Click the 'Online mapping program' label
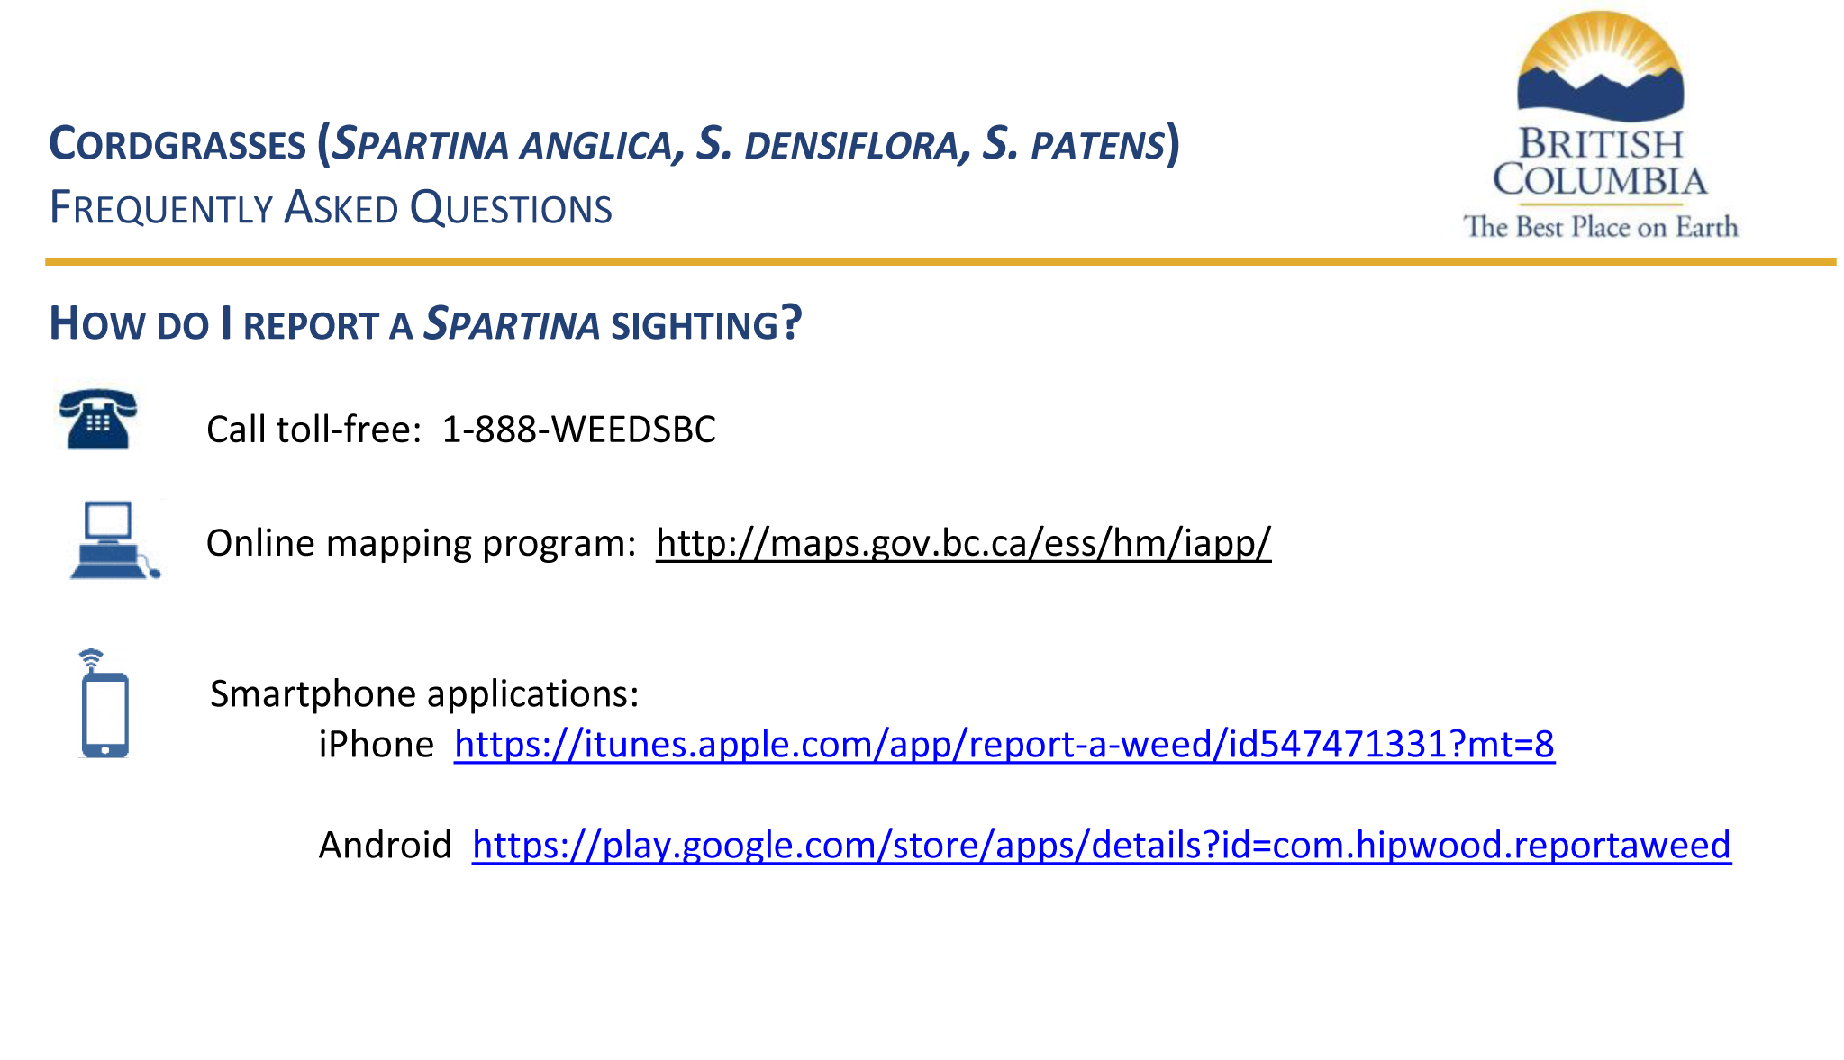This screenshot has height=1060, width=1844. coord(421,543)
